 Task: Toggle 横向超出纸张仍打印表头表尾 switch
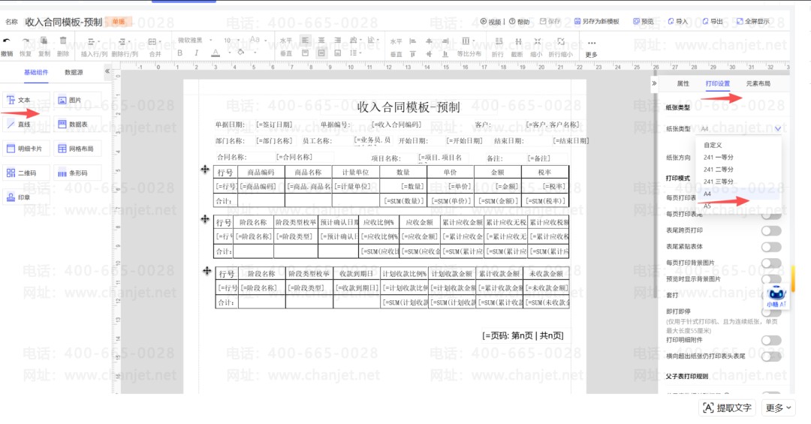click(770, 356)
